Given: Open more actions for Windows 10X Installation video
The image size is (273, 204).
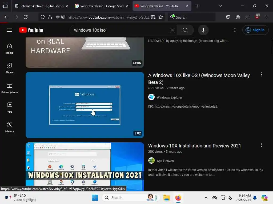Looking at the screenshot, I should pos(261,145).
